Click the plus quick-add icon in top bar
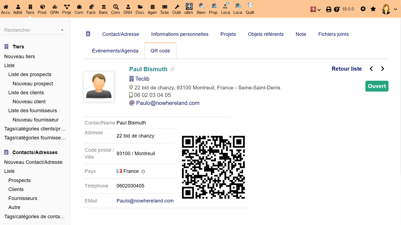Screen dimensions: 401x225 363,9
